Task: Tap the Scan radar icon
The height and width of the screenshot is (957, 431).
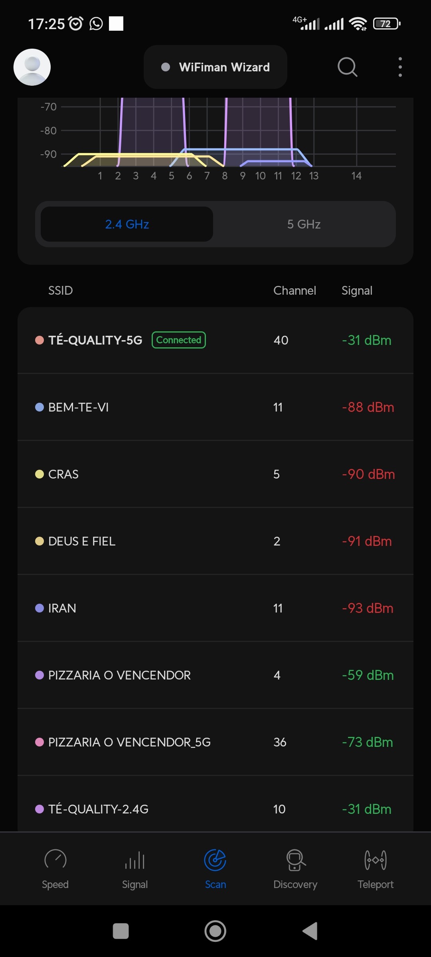Action: [x=215, y=860]
